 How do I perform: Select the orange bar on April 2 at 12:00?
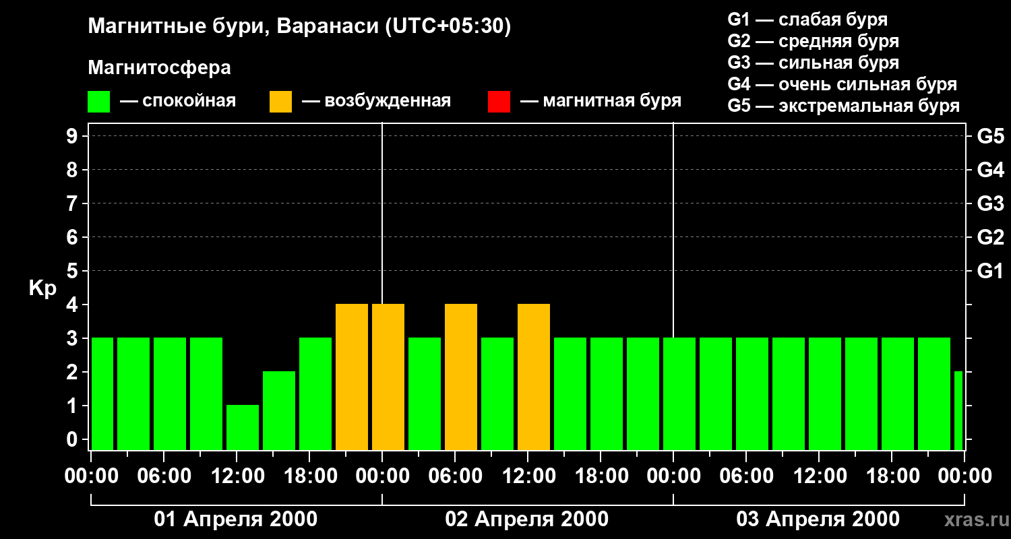click(x=534, y=377)
